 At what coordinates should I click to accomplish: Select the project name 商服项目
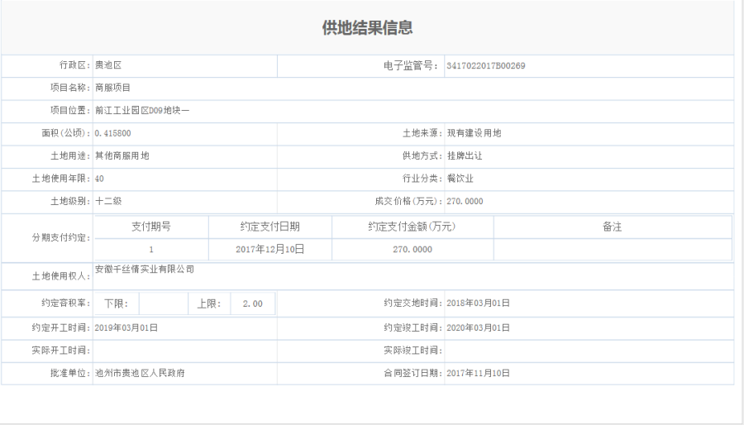coord(113,88)
